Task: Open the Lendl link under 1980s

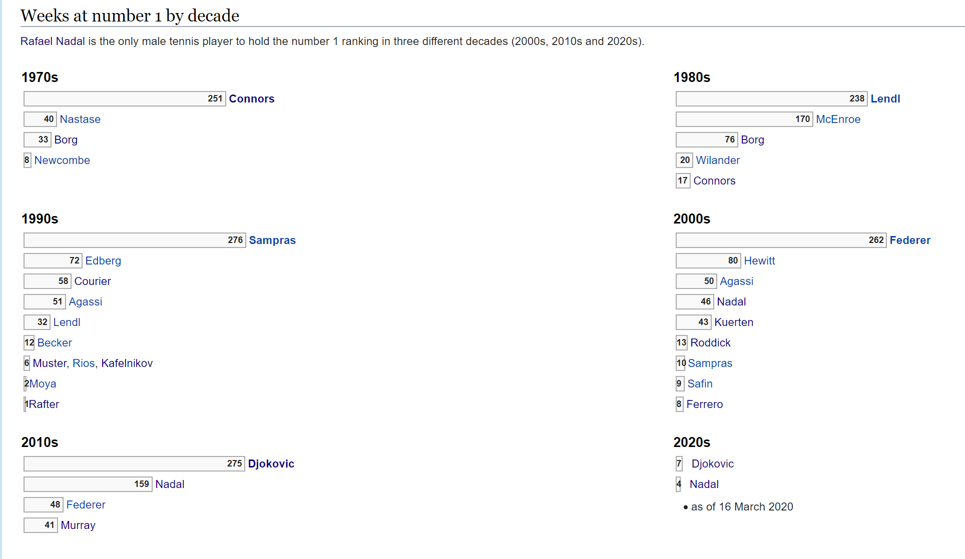Action: tap(885, 99)
